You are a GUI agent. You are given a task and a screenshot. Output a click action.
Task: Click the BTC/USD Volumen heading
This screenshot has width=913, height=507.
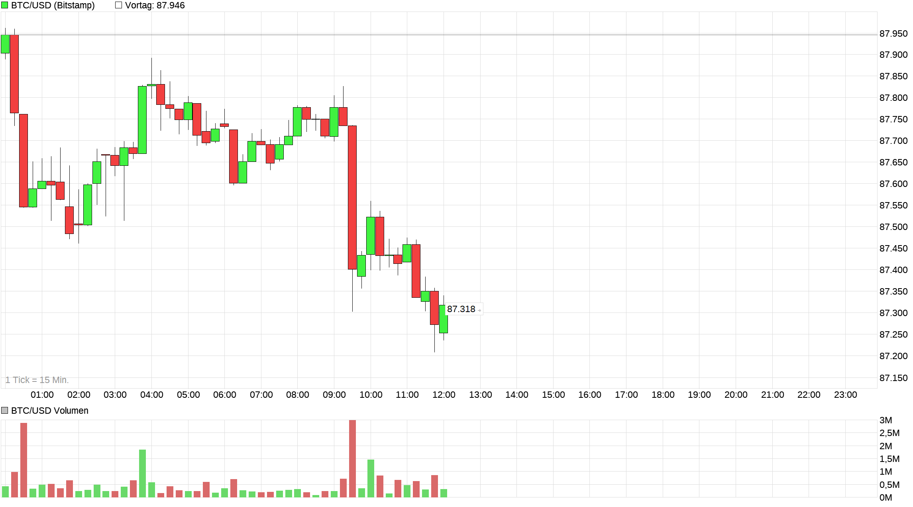point(50,411)
